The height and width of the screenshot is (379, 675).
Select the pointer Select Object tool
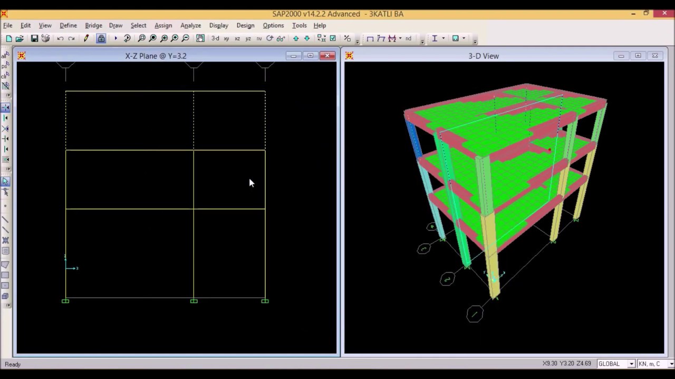(x=5, y=182)
